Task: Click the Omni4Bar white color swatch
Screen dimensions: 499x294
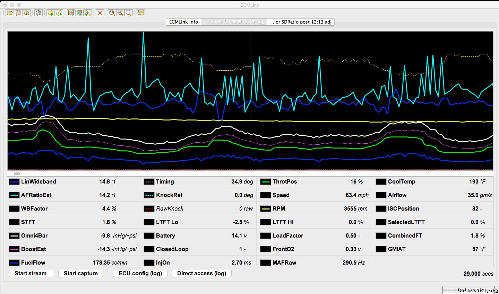Action: (x=14, y=236)
